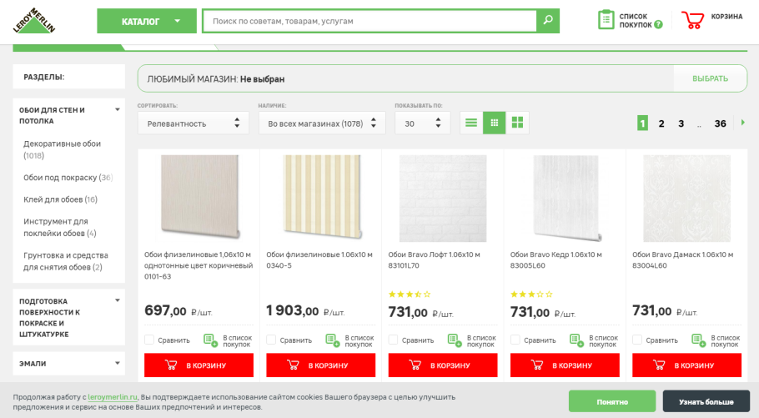Select the large tile view icon
Viewport: 759px width, 418px height.
pyautogui.click(x=518, y=123)
